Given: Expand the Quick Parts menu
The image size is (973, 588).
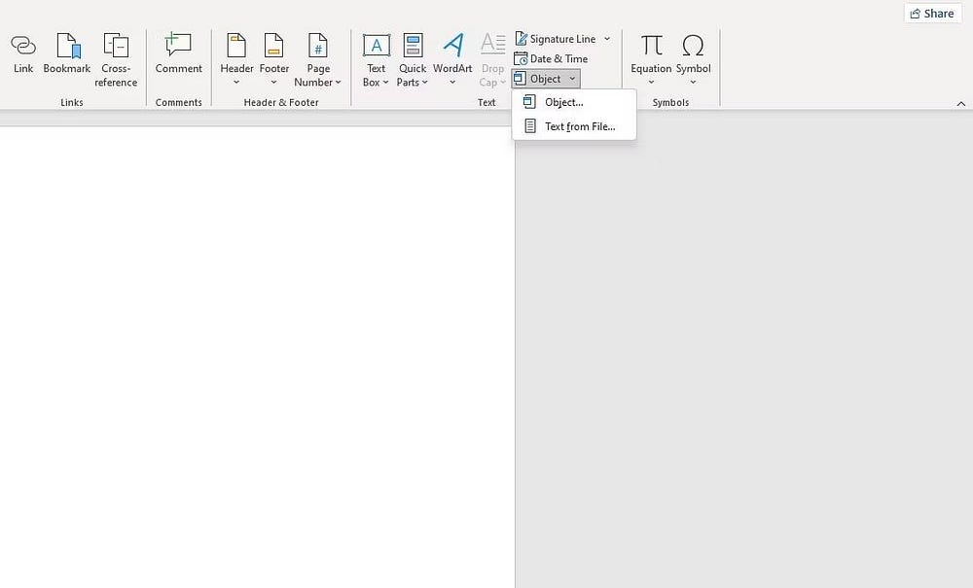Looking at the screenshot, I should pos(412,58).
